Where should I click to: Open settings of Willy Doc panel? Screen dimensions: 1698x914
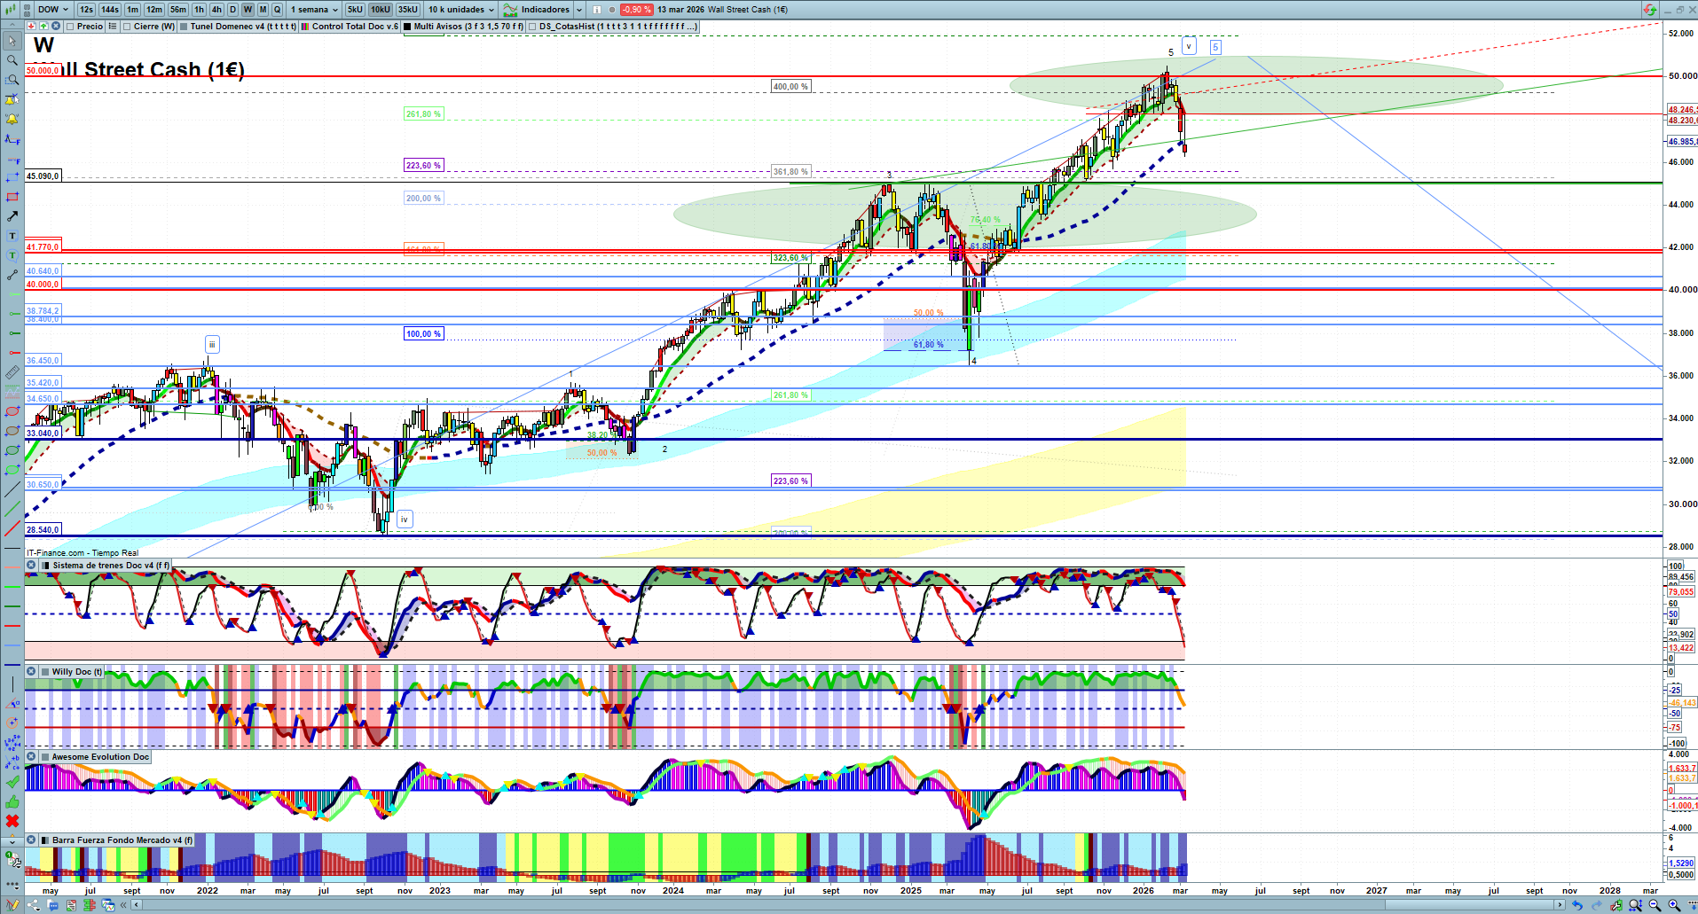[31, 672]
